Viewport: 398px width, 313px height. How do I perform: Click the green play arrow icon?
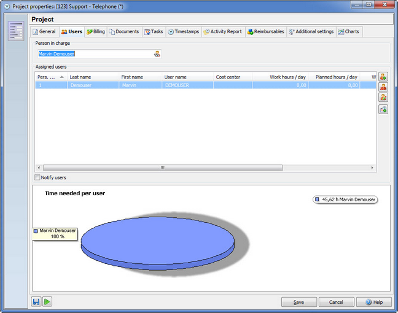pyautogui.click(x=47, y=301)
